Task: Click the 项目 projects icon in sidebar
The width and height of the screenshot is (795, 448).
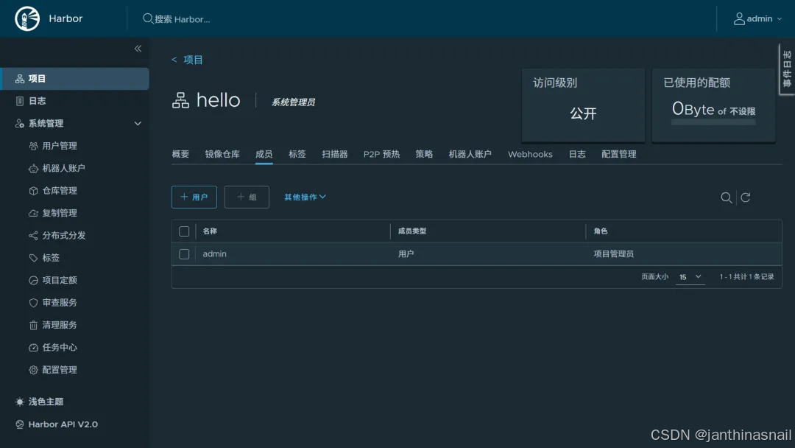Action: [20, 79]
